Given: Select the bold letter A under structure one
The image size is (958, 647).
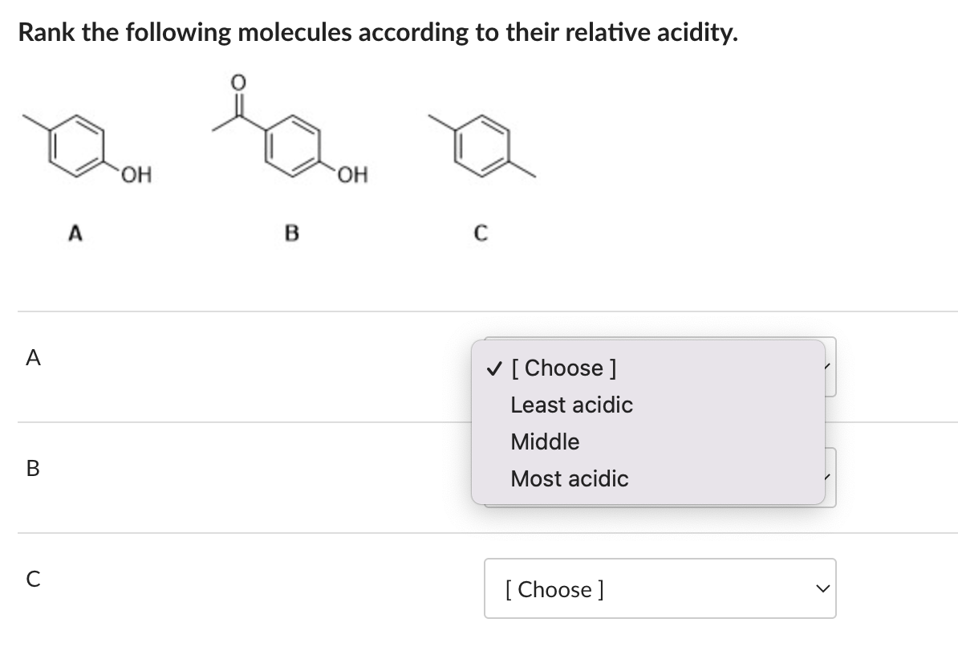Looking at the screenshot, I should point(75,234).
